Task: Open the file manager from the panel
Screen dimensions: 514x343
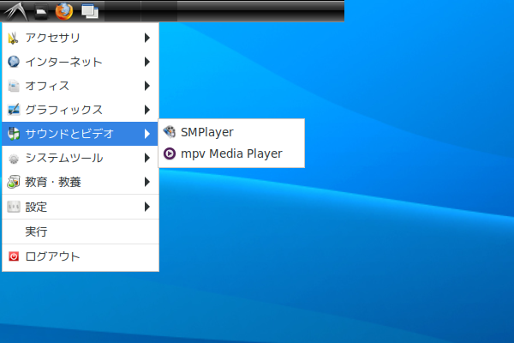Action: point(41,11)
